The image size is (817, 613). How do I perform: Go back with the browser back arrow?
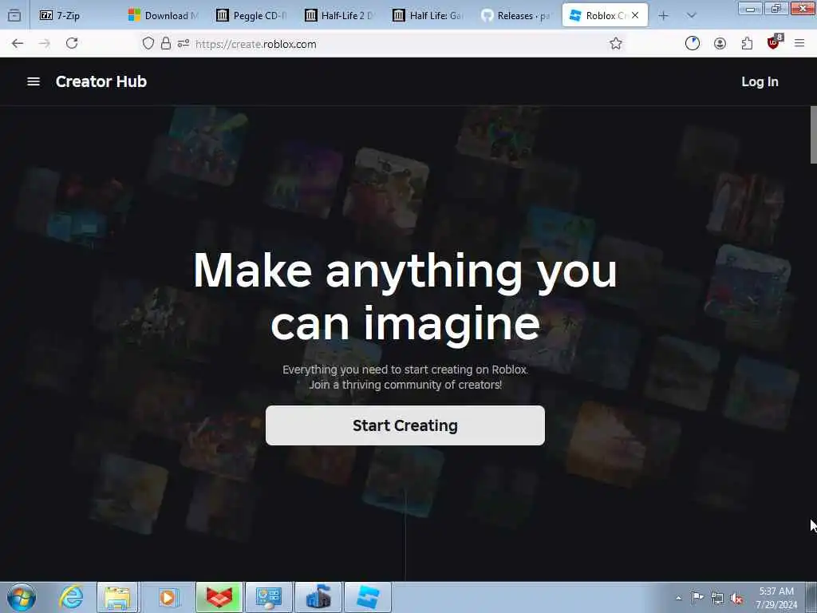(x=18, y=44)
